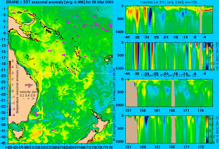Click the 'velocity (m/s)' legend label
This screenshot has height=149, width=219.
(x=29, y=92)
